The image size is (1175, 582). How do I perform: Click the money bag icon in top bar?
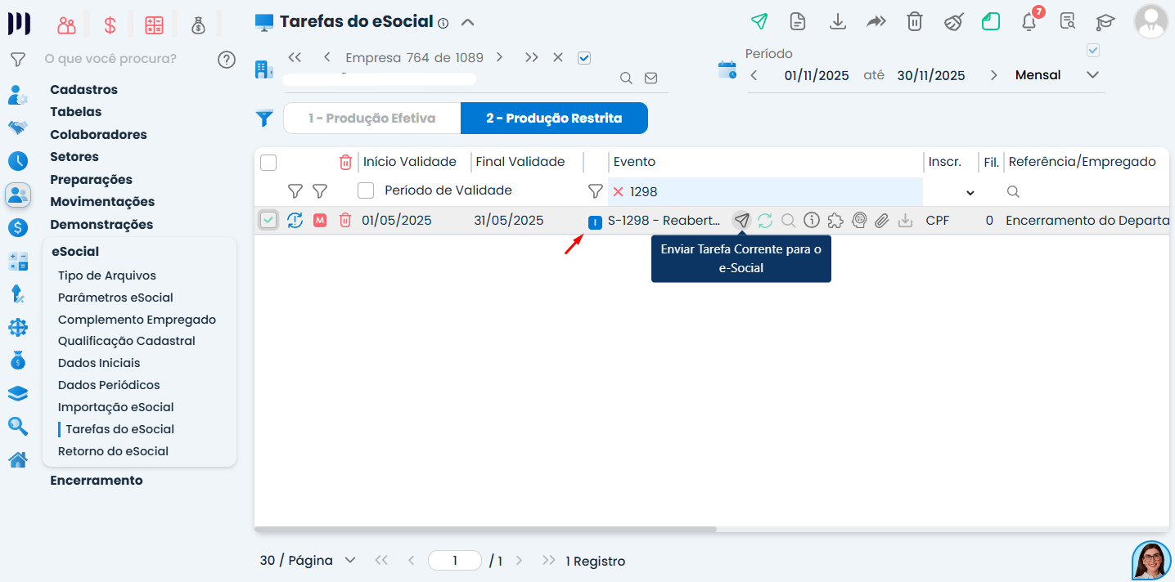198,25
